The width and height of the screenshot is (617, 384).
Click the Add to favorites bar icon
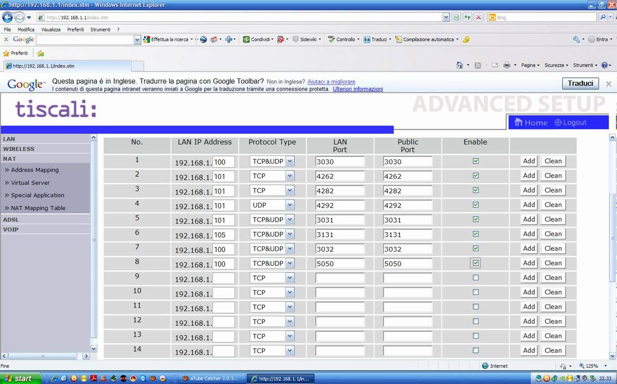40,53
